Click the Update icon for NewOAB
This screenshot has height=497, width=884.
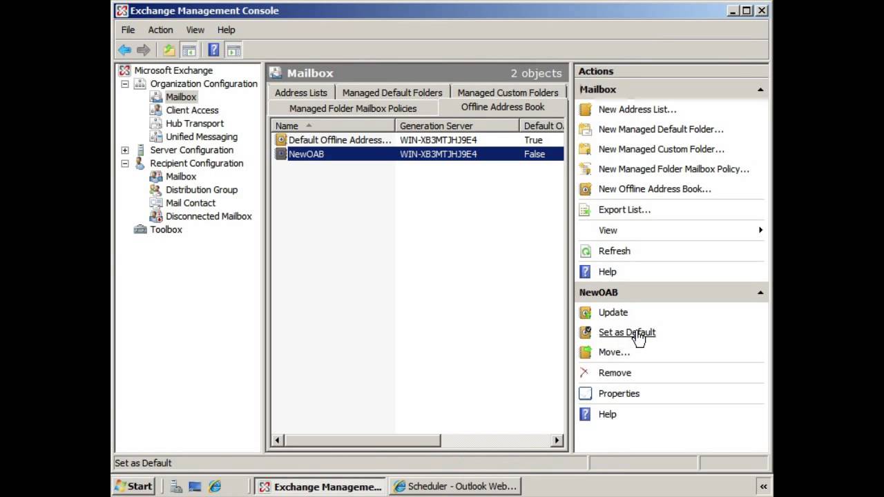tap(586, 313)
